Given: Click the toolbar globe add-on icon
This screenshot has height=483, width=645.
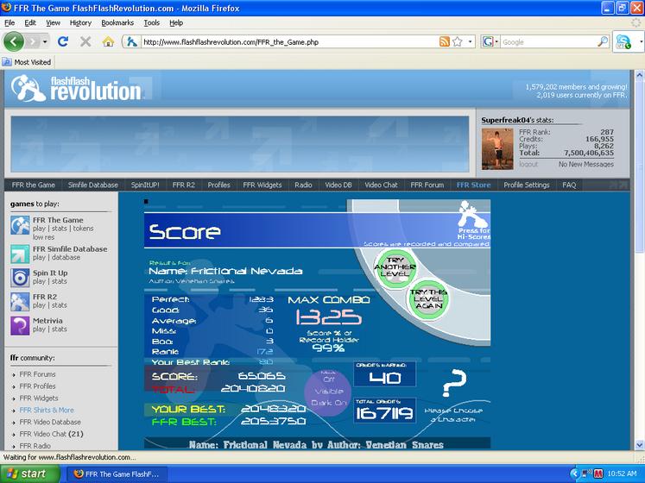Looking at the screenshot, I should 623,41.
